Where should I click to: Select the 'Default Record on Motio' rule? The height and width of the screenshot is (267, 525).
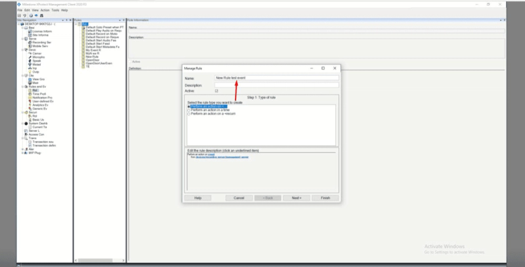tap(102, 34)
